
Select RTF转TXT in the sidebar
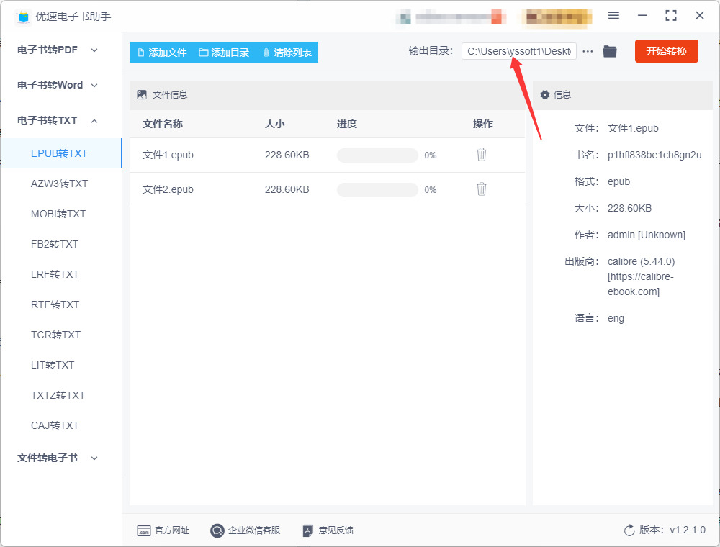point(61,304)
